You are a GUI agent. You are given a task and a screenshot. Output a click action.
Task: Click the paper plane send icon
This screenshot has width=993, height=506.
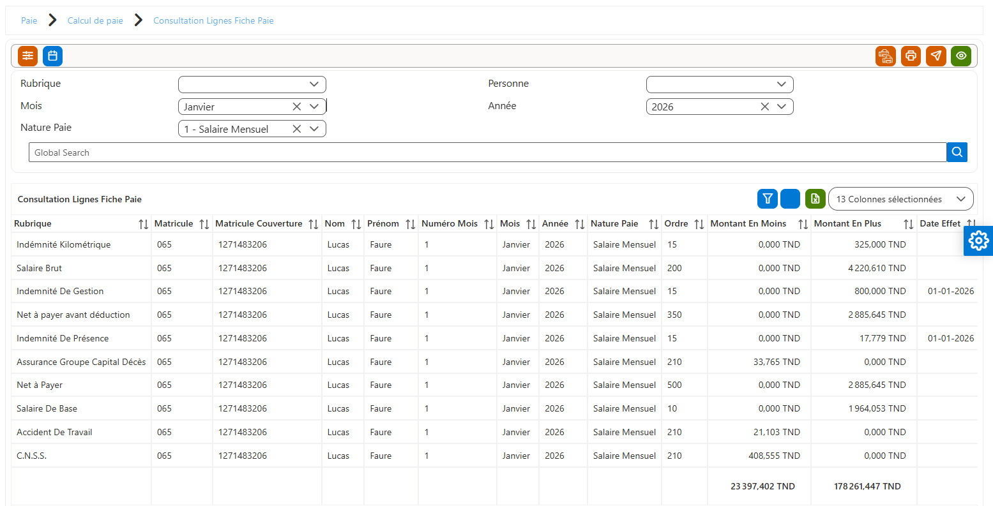(x=936, y=56)
